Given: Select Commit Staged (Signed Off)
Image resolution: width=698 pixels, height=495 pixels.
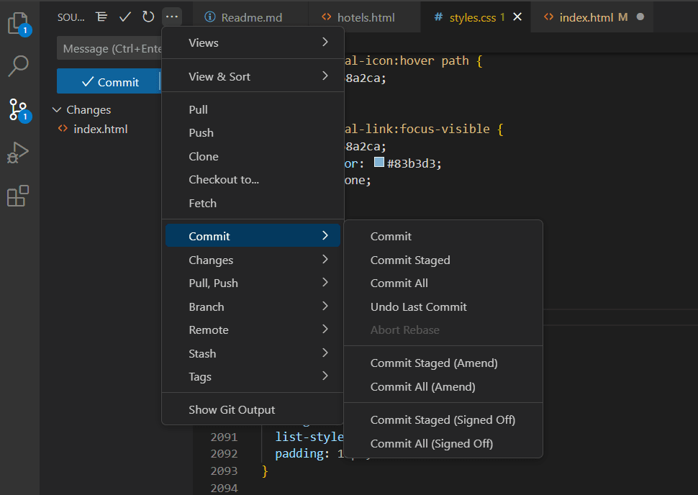Looking at the screenshot, I should pos(443,419).
